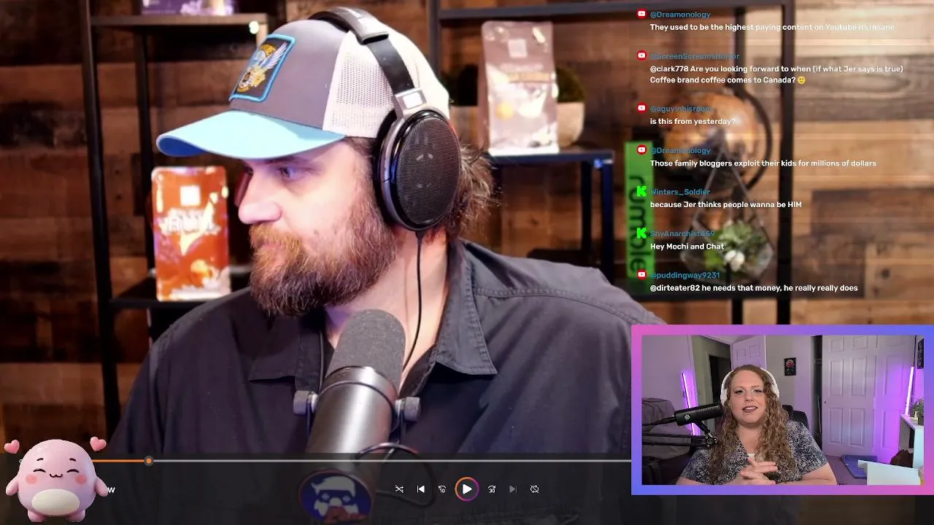This screenshot has width=934, height=525.
Task: Click the playback progress bar handle
Action: click(149, 461)
